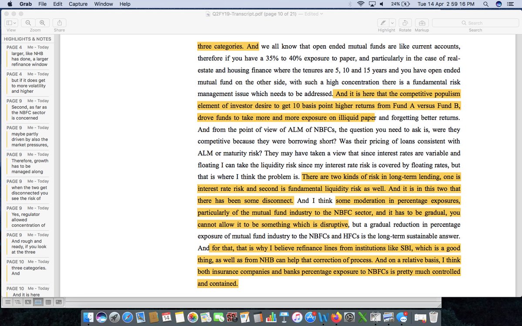Open FaceTime in the Dock

(218, 317)
